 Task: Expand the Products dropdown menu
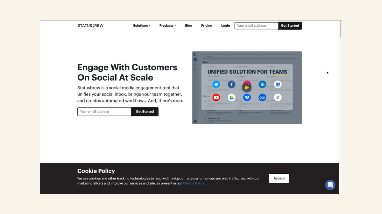click(x=168, y=26)
